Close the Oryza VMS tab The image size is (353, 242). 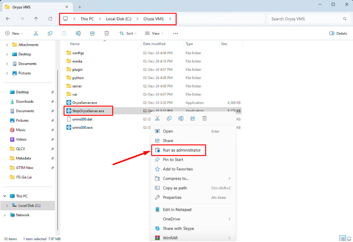tap(67, 7)
